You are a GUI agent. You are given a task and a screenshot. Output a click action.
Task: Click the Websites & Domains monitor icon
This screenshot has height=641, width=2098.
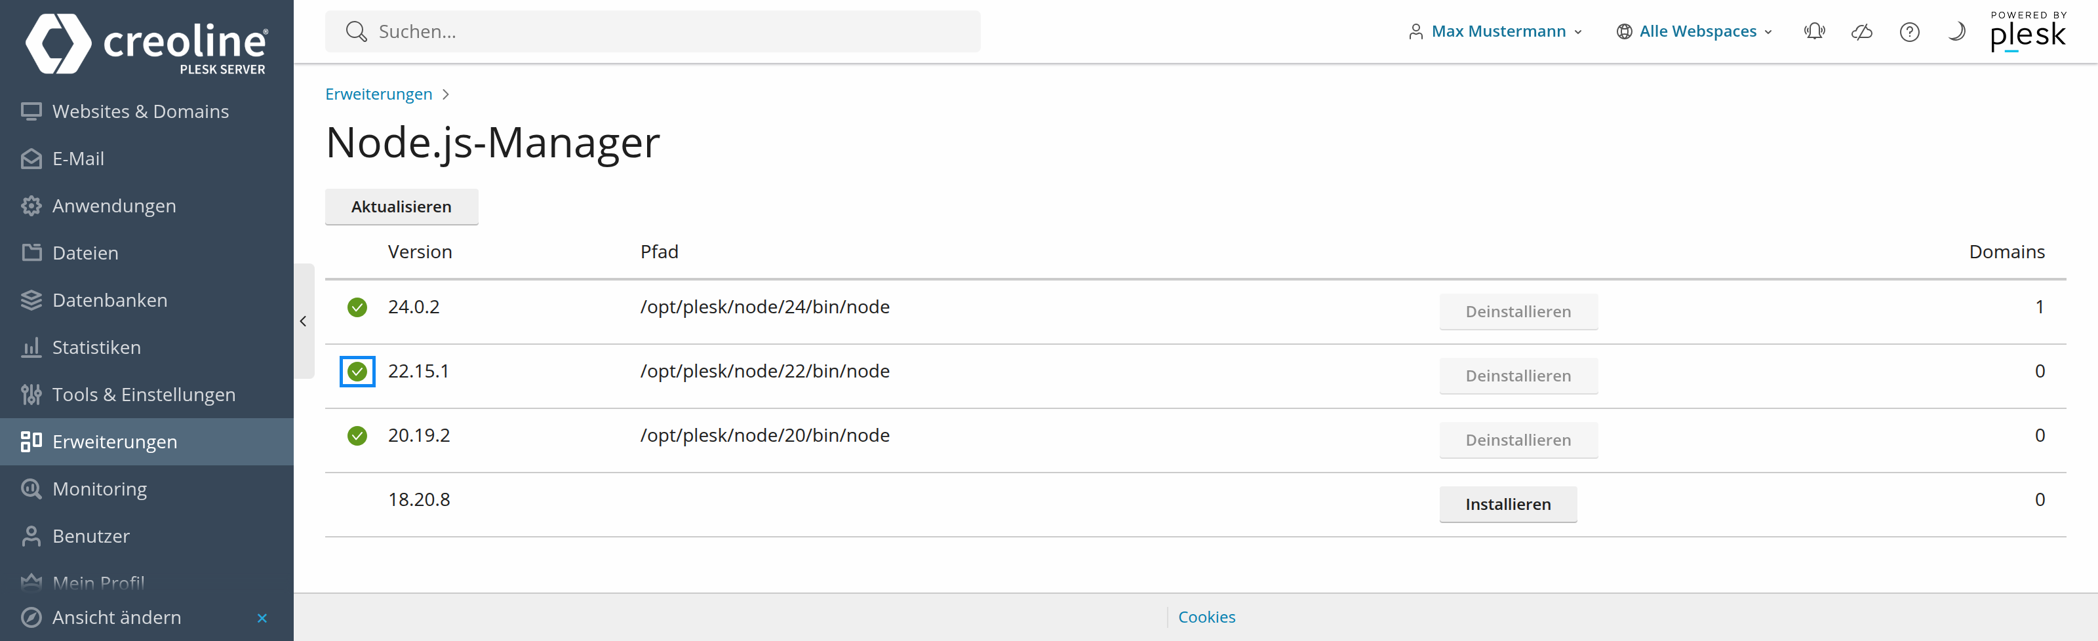click(31, 111)
